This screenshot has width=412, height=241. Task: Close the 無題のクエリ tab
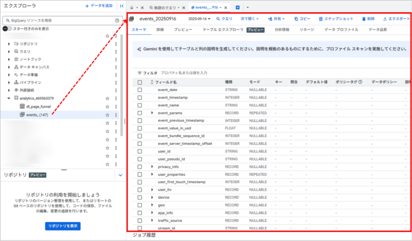coord(183,8)
